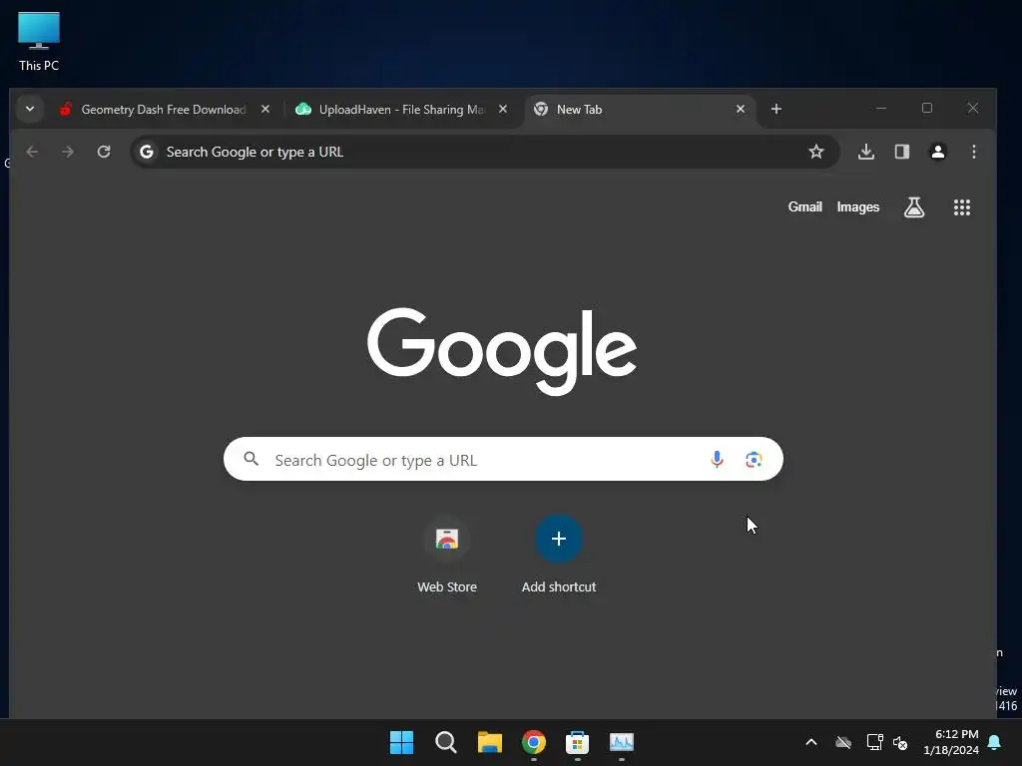Maximize the Chrome window
Viewport: 1022px width, 766px height.
click(927, 108)
